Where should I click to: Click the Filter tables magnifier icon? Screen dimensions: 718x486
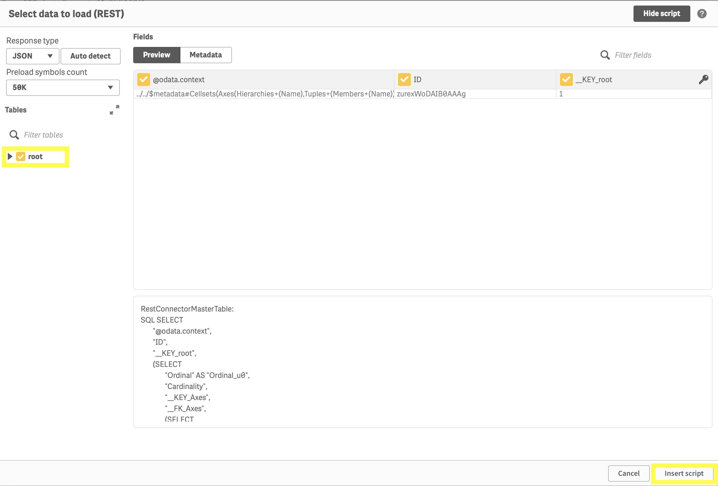[x=14, y=135]
